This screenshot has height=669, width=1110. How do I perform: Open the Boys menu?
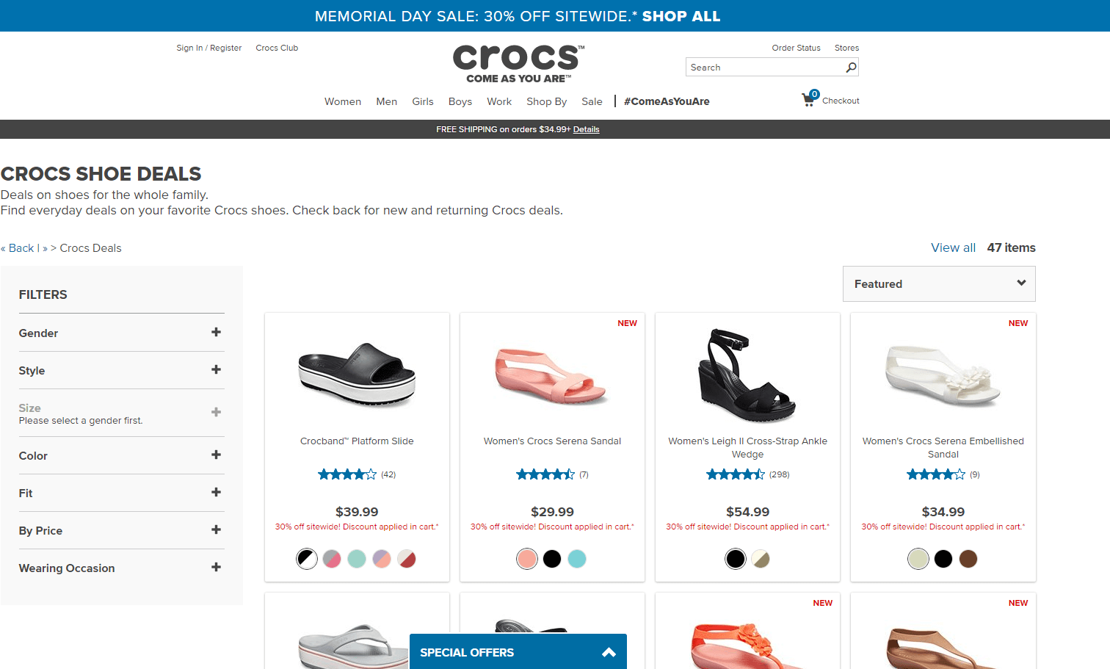point(460,101)
